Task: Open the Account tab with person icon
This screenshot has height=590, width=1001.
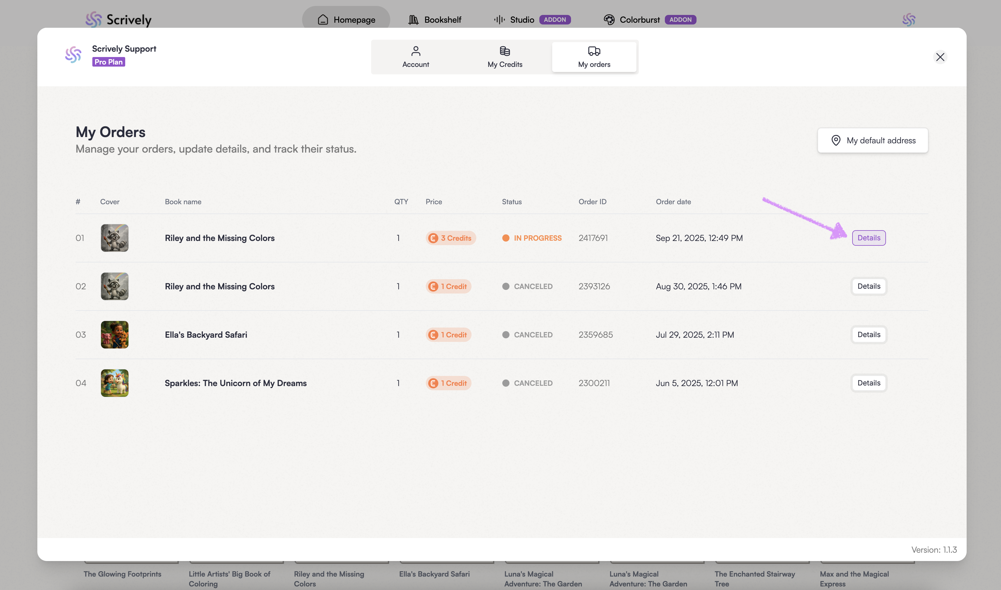Action: pyautogui.click(x=415, y=57)
